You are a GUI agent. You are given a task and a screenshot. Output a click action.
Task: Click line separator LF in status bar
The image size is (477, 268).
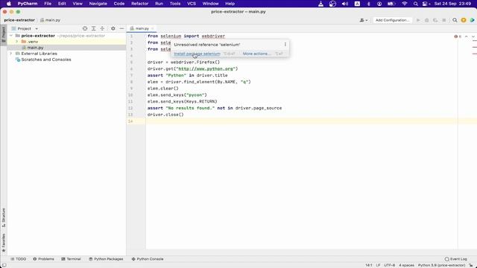[x=378, y=265]
